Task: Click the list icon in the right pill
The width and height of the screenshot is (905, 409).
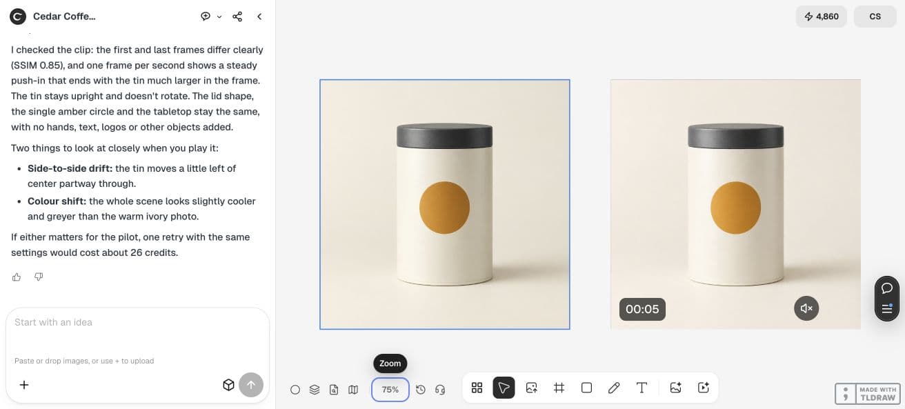Action: coord(888,308)
